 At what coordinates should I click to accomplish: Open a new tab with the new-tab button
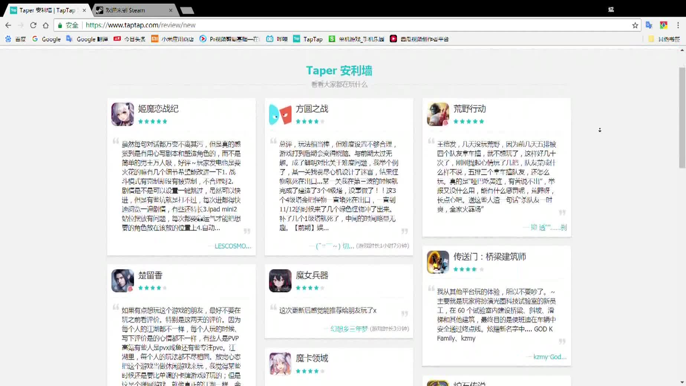tap(187, 10)
